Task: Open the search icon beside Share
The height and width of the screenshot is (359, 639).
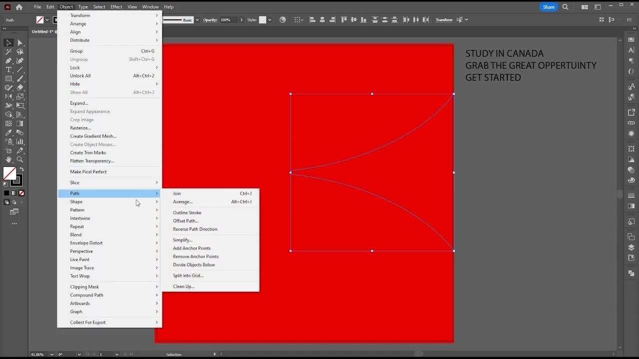Action: 565,7
